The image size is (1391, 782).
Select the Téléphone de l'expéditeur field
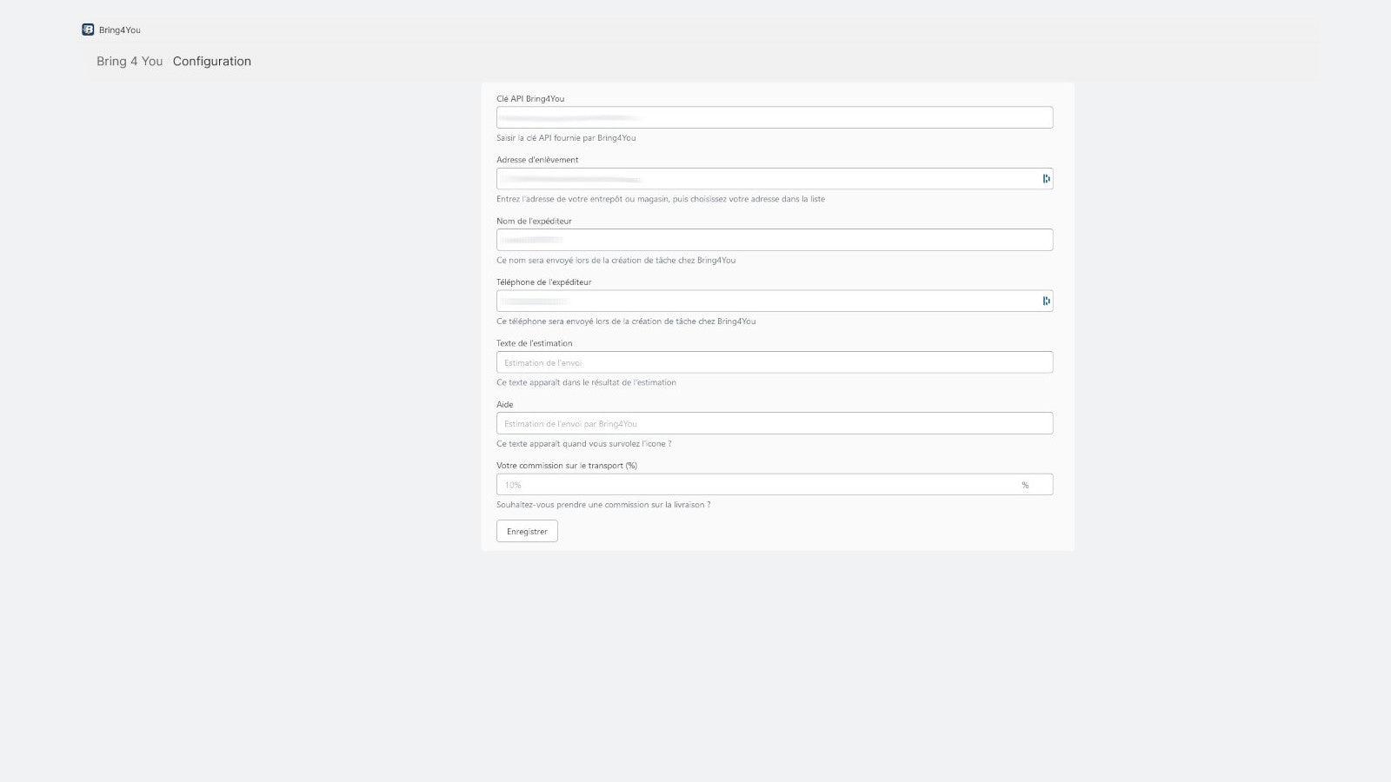tap(765, 300)
